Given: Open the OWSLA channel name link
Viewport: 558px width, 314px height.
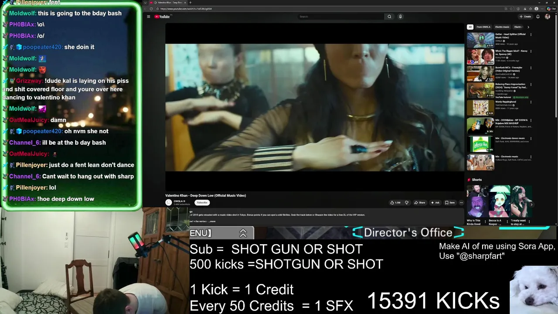Looking at the screenshot, I should (x=178, y=201).
